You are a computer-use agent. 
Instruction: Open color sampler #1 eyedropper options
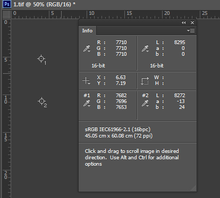(87, 103)
